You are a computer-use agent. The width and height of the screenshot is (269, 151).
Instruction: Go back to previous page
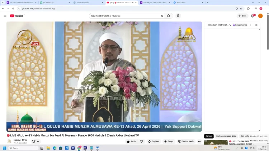[x=3, y=8]
